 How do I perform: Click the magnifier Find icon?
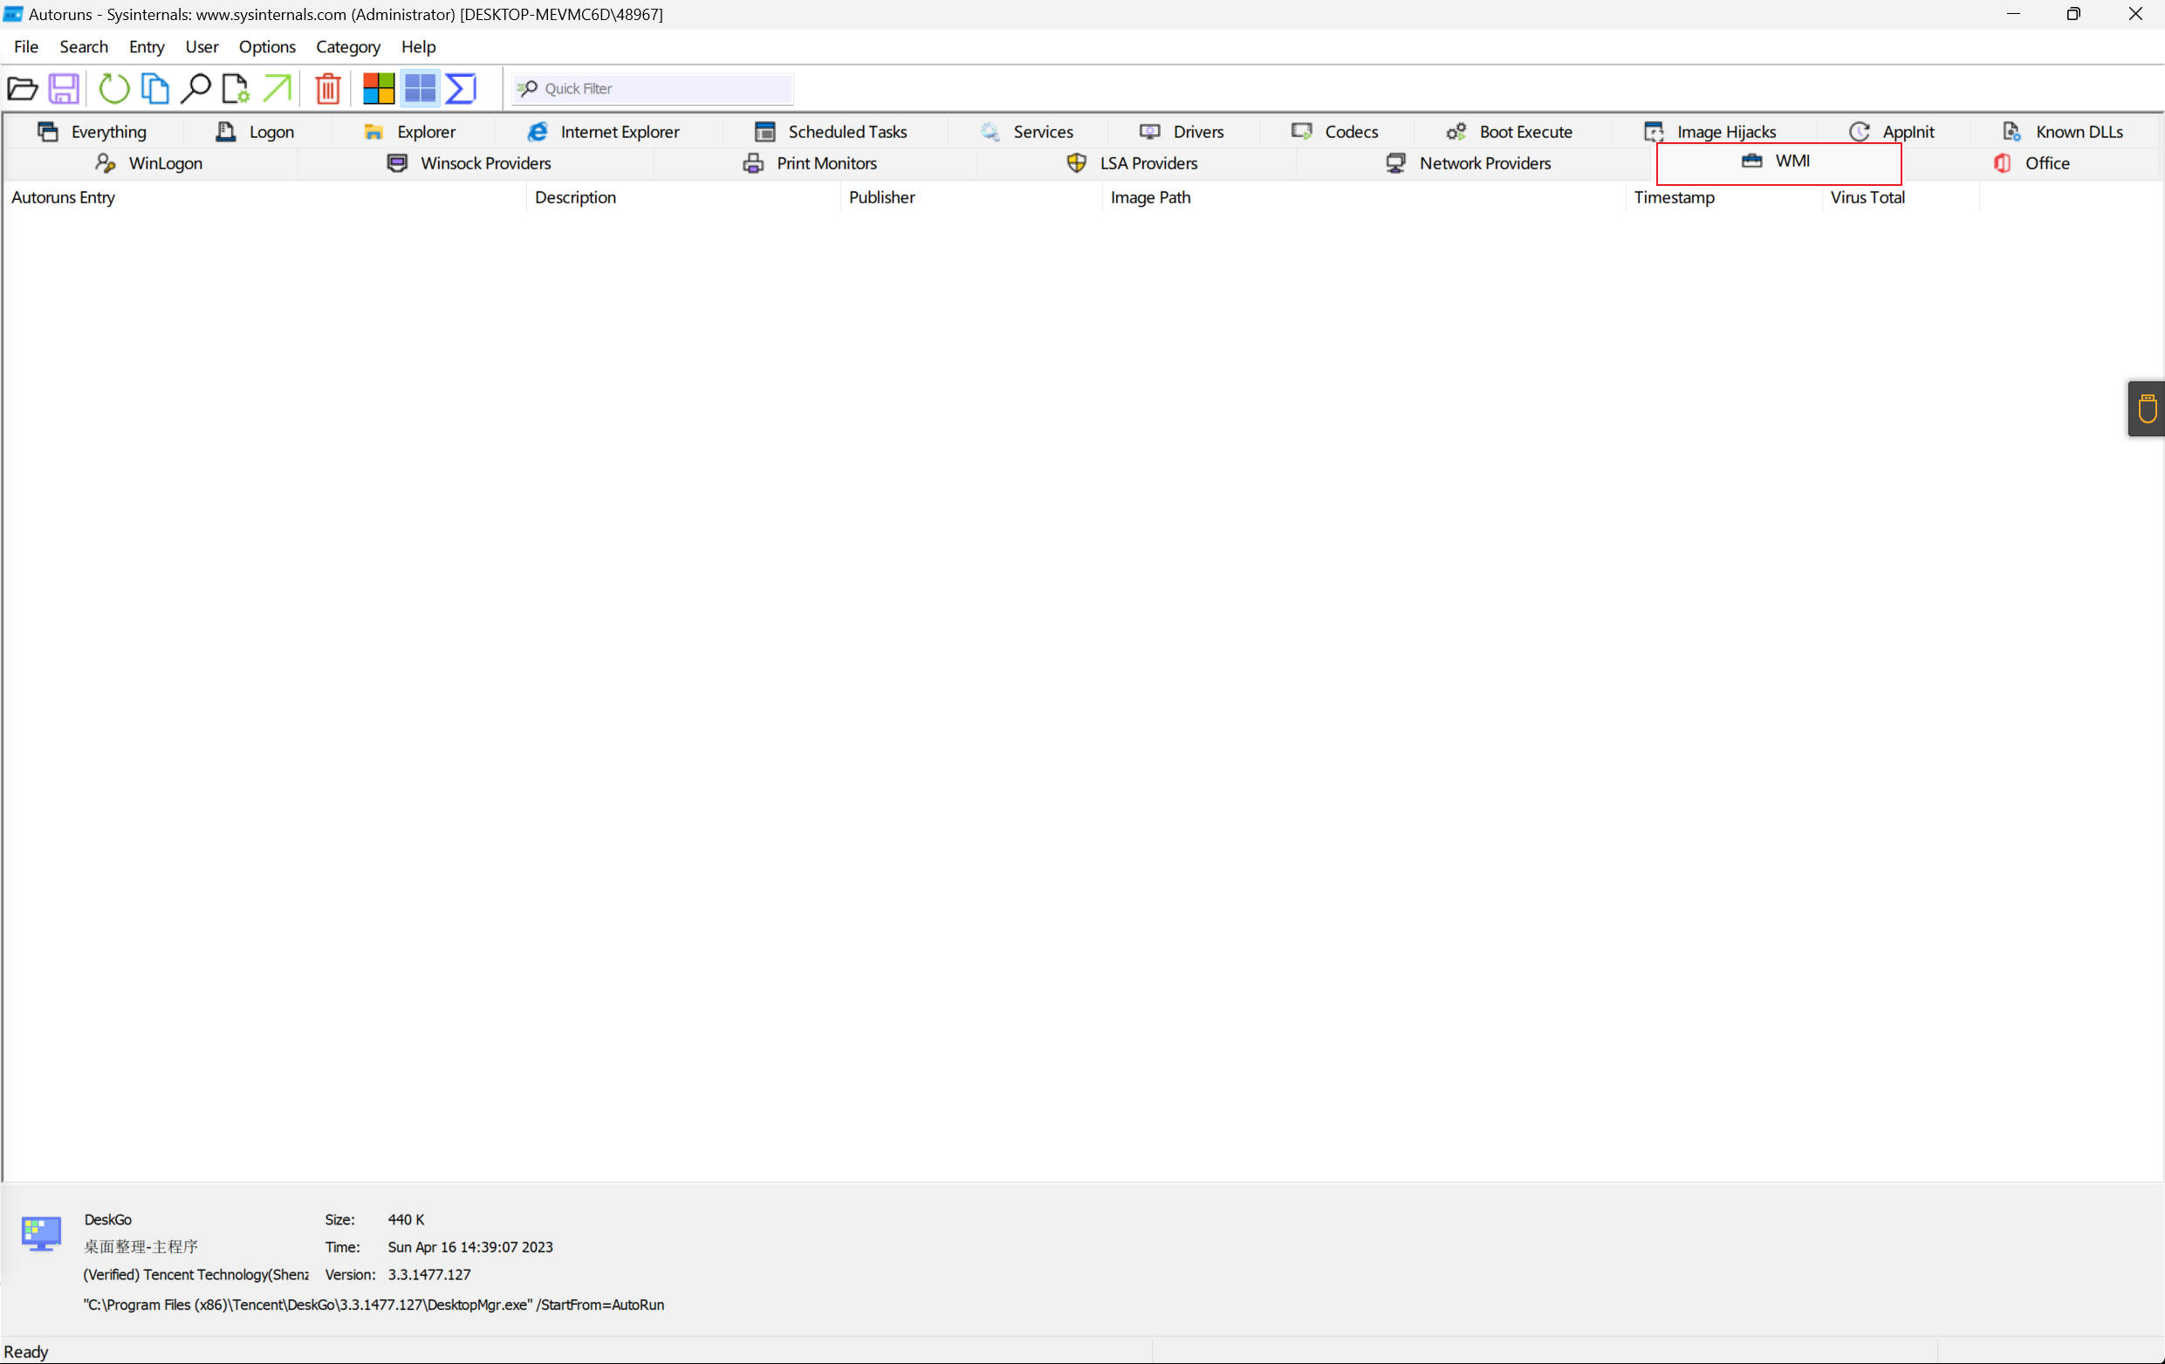tap(195, 88)
